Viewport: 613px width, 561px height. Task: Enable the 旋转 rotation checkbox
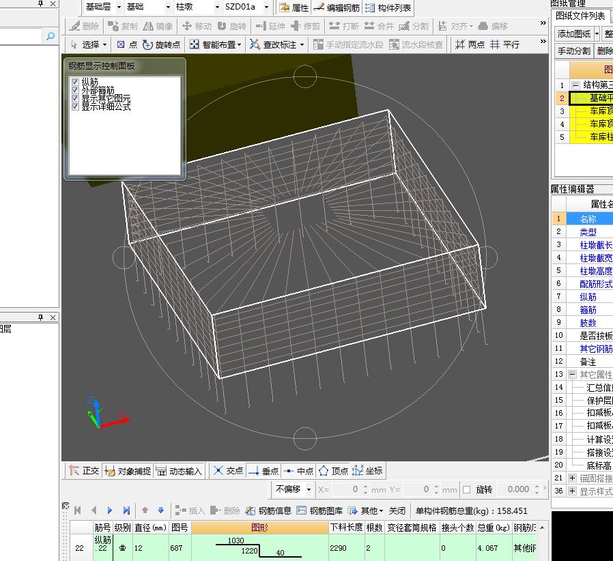466,489
